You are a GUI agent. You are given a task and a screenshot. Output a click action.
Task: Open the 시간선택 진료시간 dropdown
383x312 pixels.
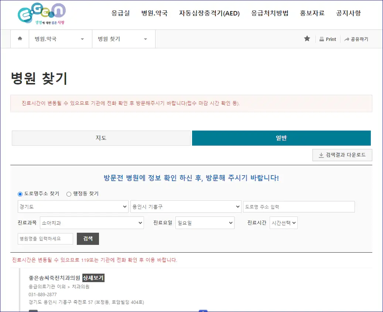click(x=283, y=223)
